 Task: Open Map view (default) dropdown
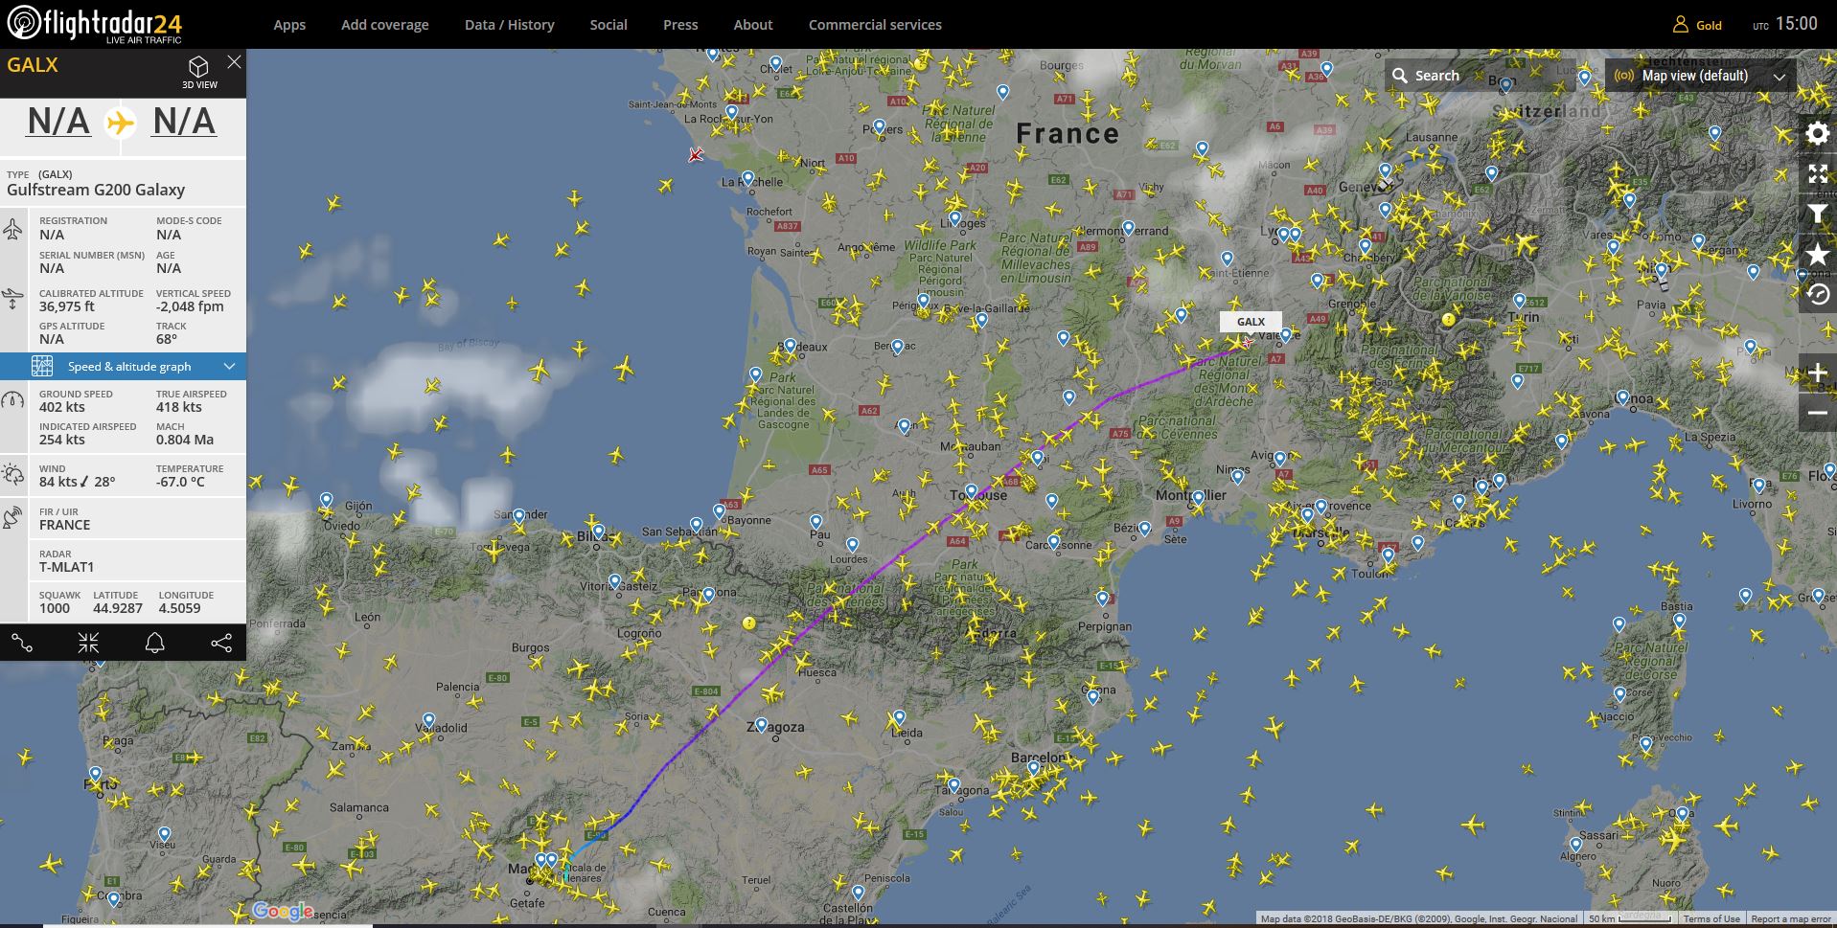coord(1700,76)
